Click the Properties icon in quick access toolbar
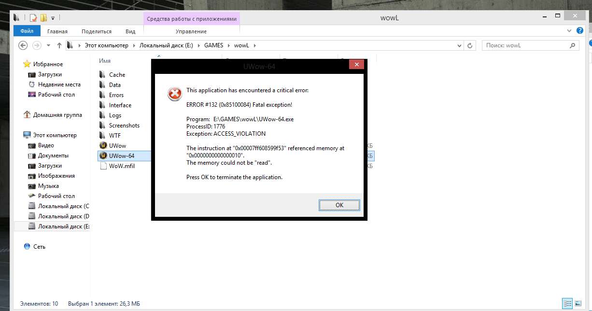This screenshot has height=311, width=592. click(33, 18)
